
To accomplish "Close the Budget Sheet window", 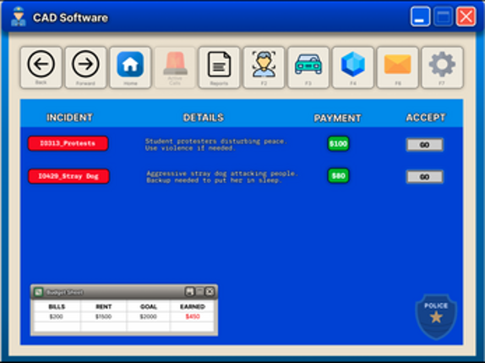I will tap(210, 291).
